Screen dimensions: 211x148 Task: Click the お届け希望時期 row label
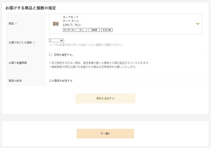(x=18, y=63)
